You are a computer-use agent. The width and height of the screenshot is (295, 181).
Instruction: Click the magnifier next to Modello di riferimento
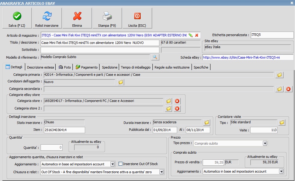155,57
